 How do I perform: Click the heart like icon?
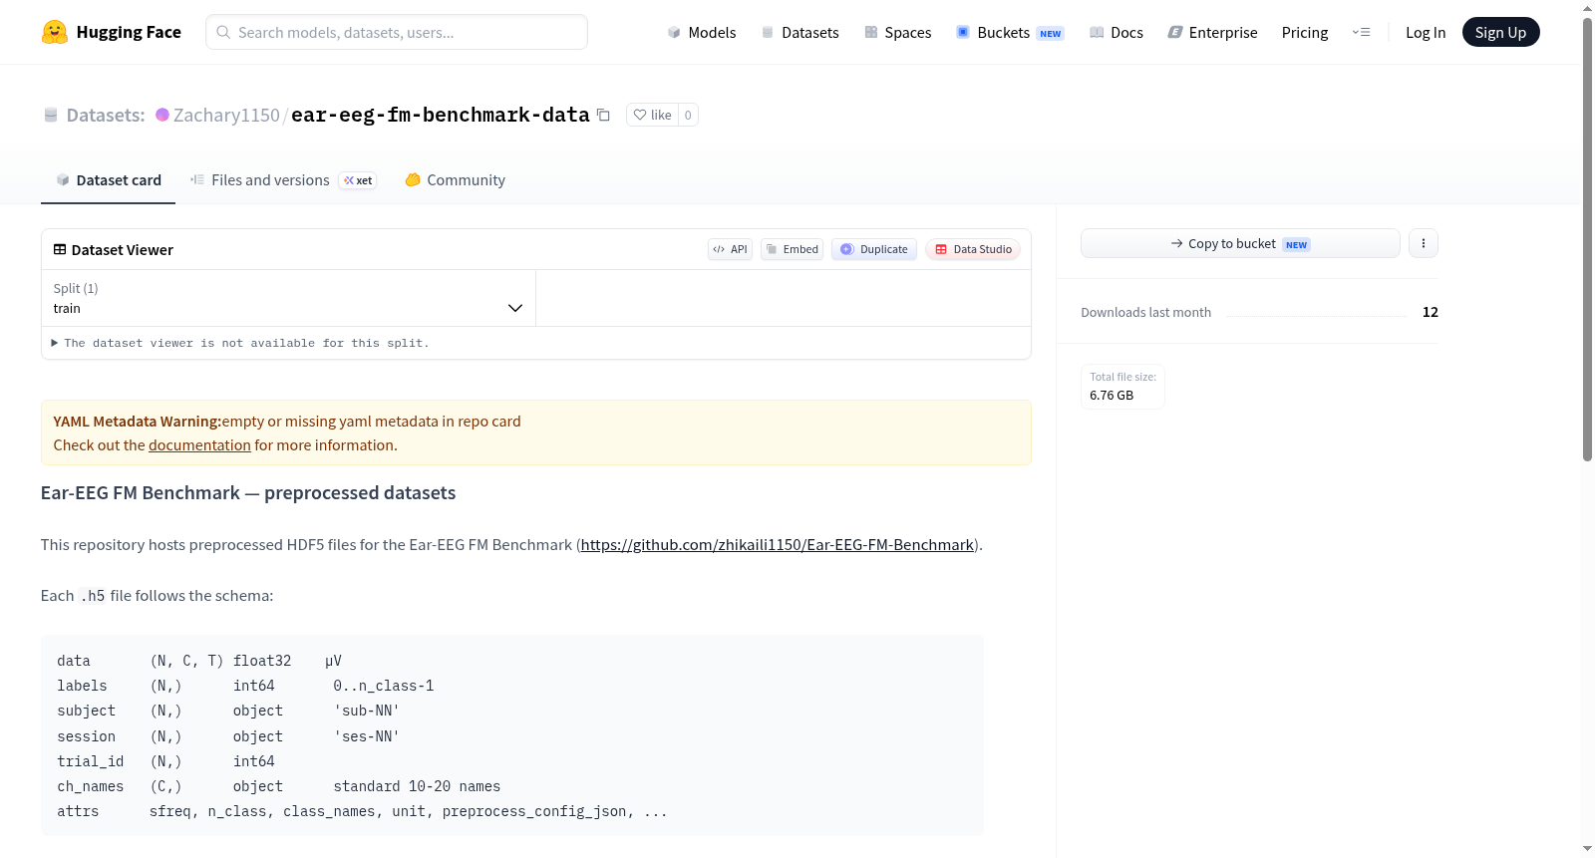click(x=640, y=115)
